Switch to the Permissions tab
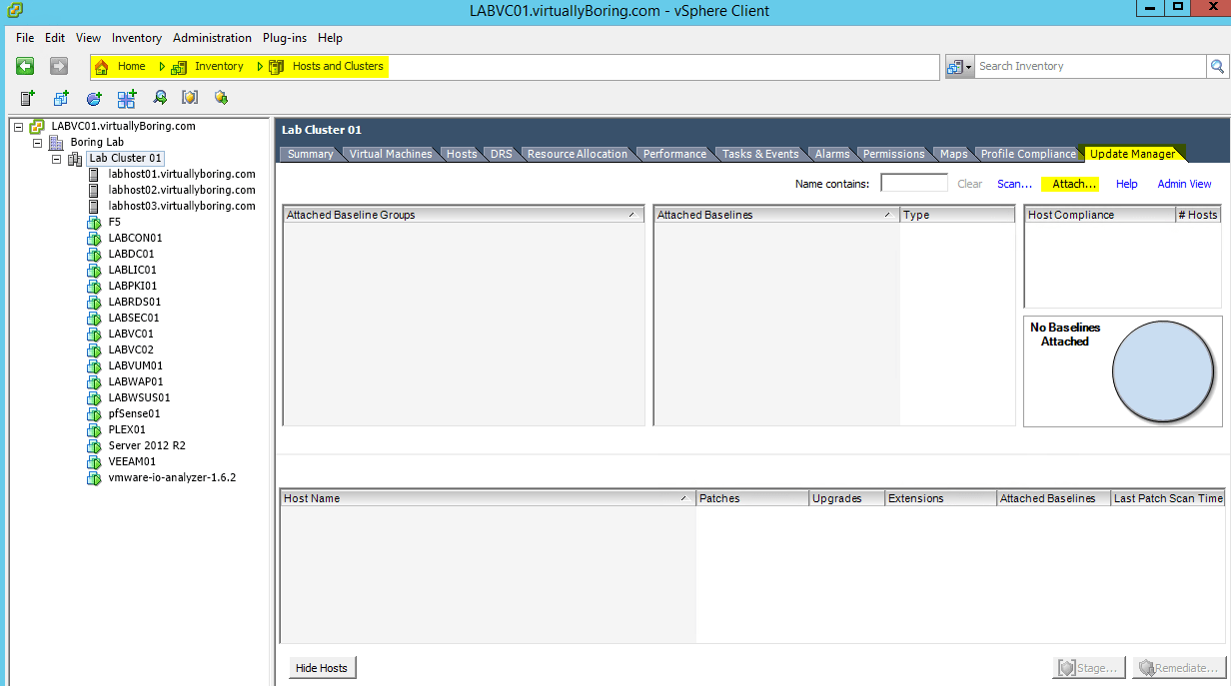Image resolution: width=1231 pixels, height=686 pixels. coord(894,154)
